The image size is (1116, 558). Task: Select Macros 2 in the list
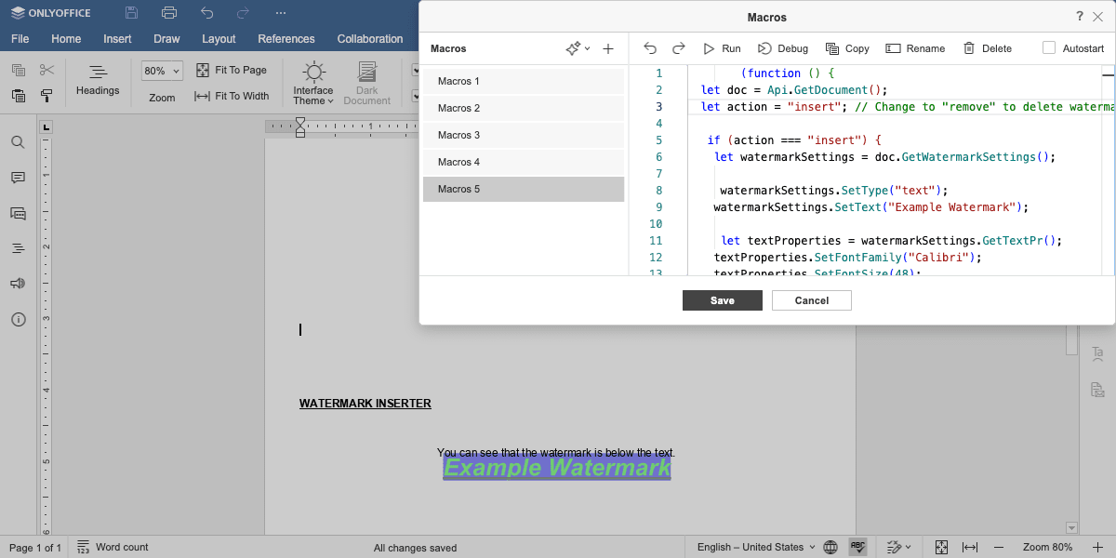(x=524, y=108)
